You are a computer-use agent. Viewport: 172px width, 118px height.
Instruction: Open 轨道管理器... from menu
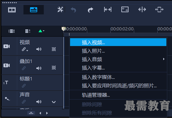(118, 95)
